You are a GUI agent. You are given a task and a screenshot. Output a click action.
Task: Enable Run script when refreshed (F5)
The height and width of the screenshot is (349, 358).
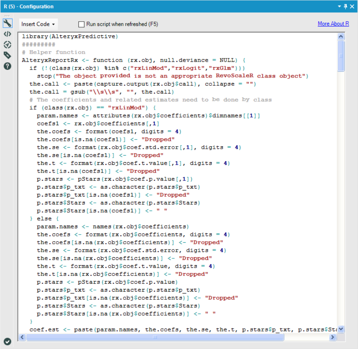(x=81, y=24)
